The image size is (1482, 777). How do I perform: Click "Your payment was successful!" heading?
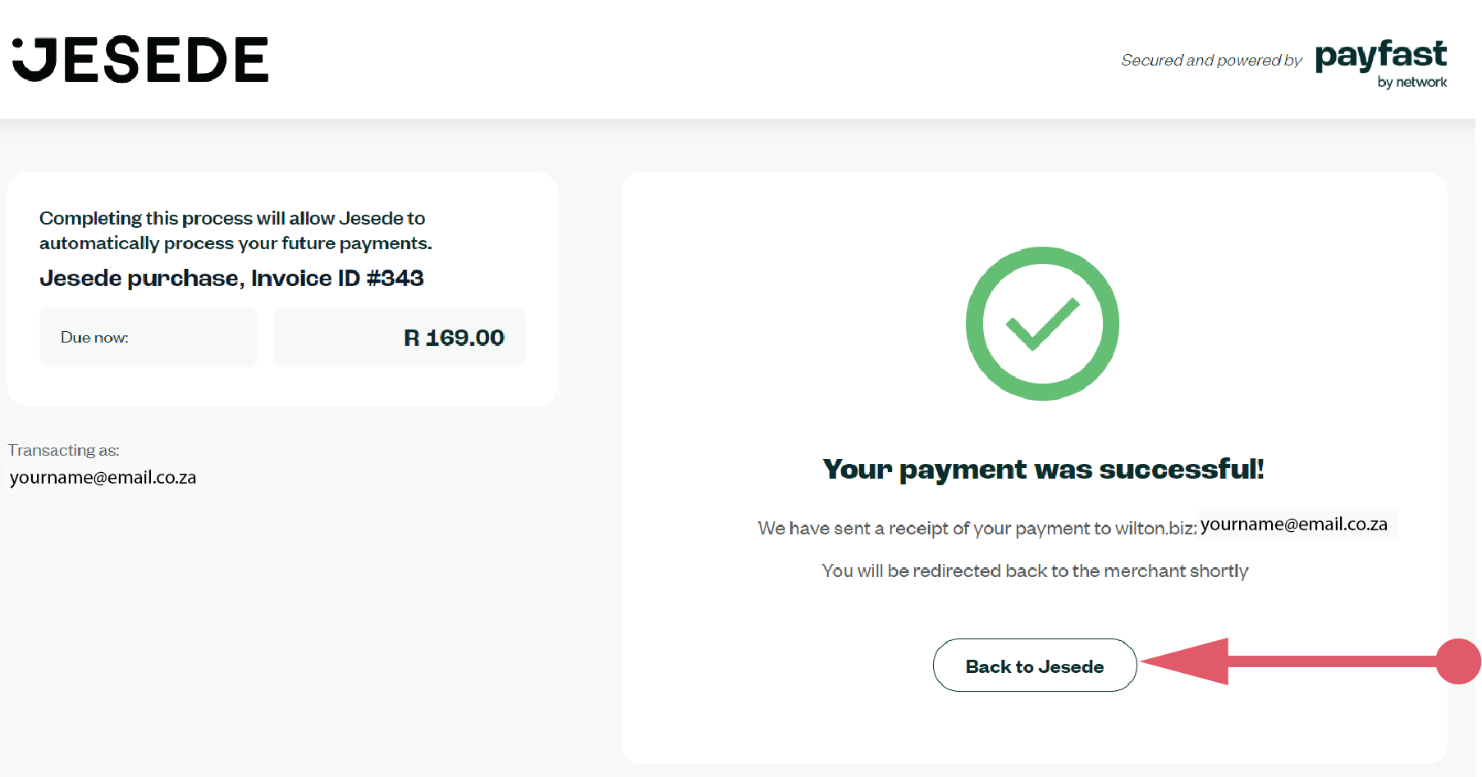(x=1043, y=470)
